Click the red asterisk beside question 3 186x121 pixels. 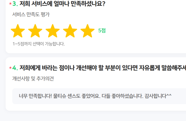click(10, 4)
